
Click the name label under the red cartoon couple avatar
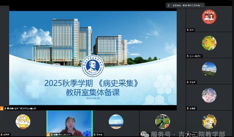191,30
